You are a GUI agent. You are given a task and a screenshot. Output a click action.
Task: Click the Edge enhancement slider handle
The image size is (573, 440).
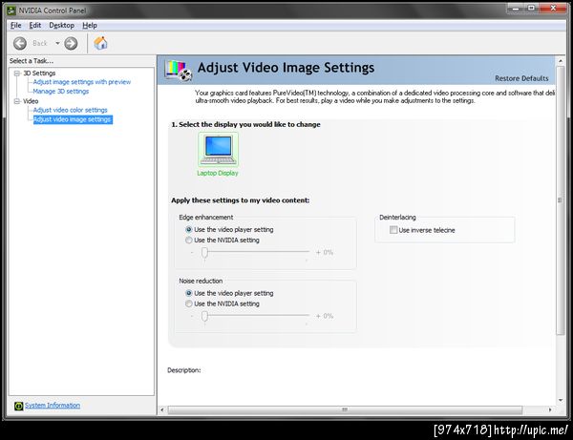(x=204, y=252)
